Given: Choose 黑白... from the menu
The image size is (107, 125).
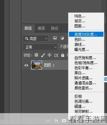Looking at the screenshot, I should coord(86,73).
